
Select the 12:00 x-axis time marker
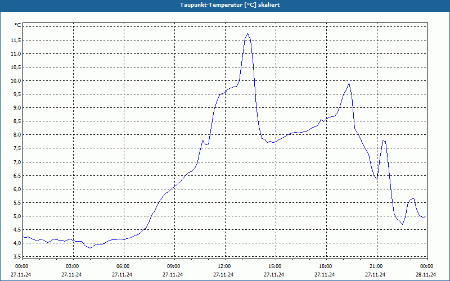point(224,266)
